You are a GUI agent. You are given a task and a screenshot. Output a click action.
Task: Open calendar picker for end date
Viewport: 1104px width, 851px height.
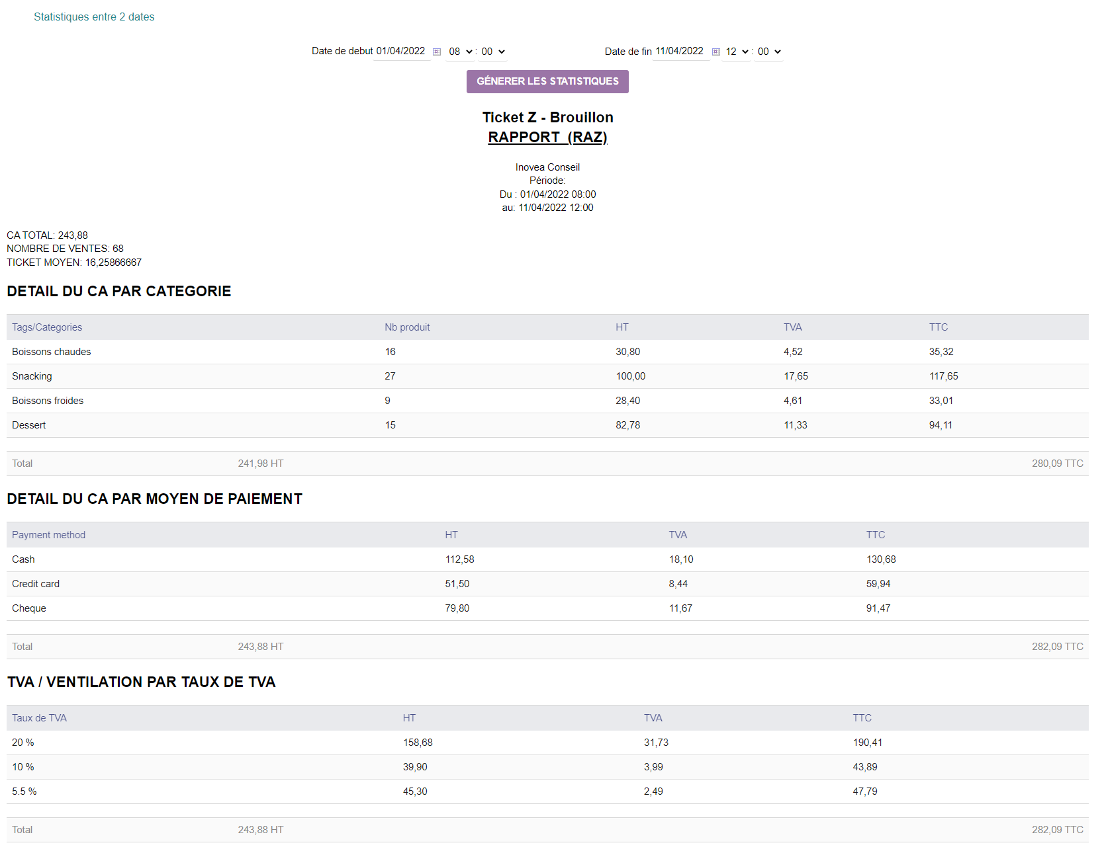click(716, 52)
